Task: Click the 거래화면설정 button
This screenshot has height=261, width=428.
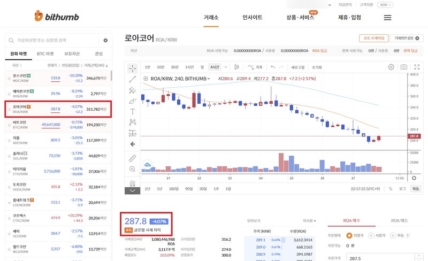Action: point(407,38)
